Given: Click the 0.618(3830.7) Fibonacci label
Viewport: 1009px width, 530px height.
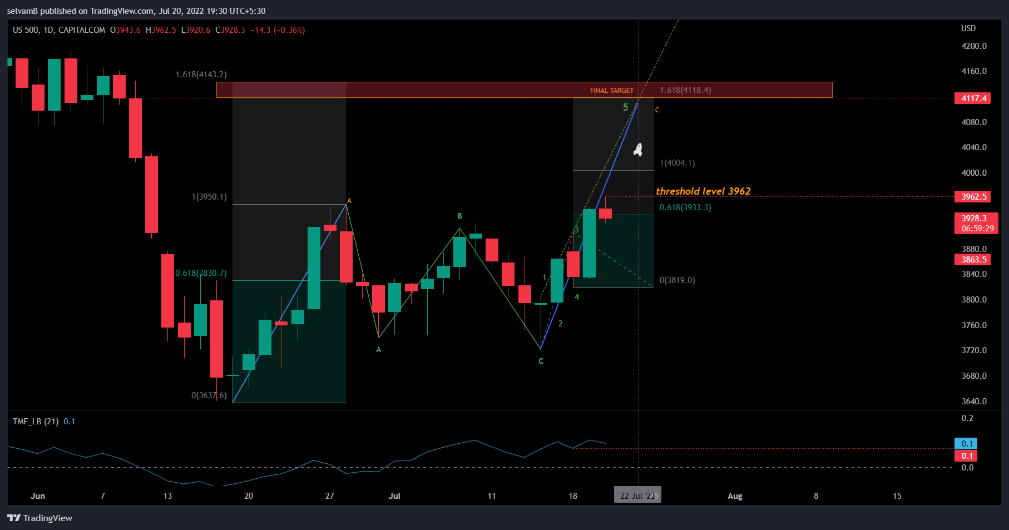Looking at the screenshot, I should 201,273.
